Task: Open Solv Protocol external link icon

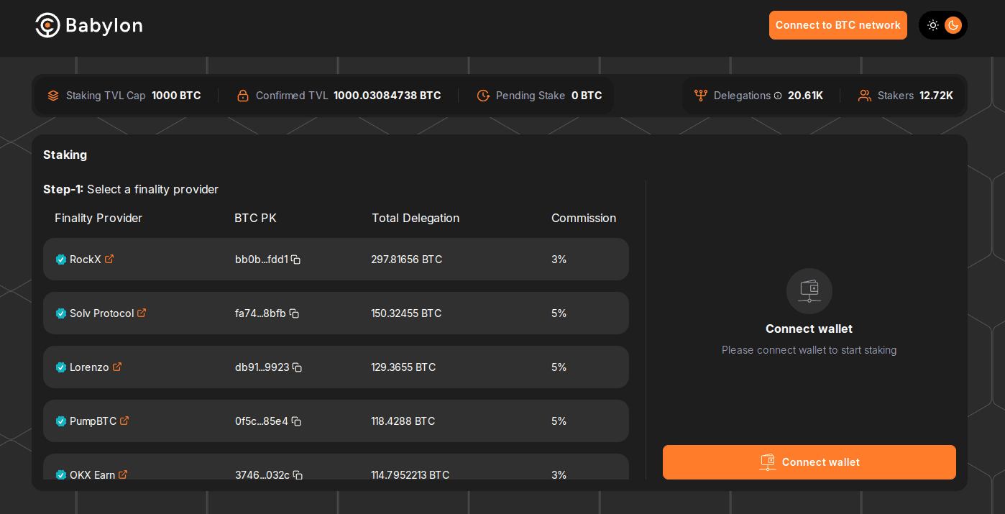Action: (142, 313)
